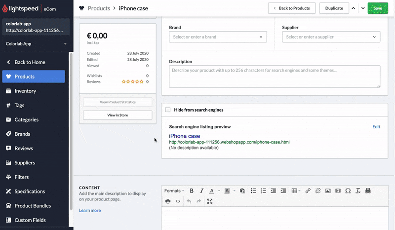Open the Supplier dropdown
Viewport: 395px width, 230px height.
coord(331,37)
